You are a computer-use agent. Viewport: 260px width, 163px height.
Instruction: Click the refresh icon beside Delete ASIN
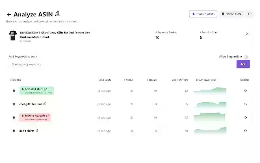coord(249,14)
